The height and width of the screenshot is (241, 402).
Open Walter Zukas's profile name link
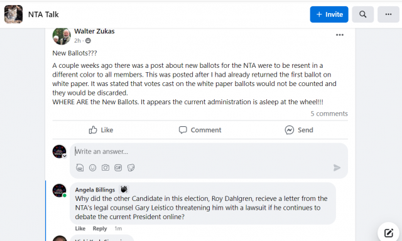tap(94, 31)
